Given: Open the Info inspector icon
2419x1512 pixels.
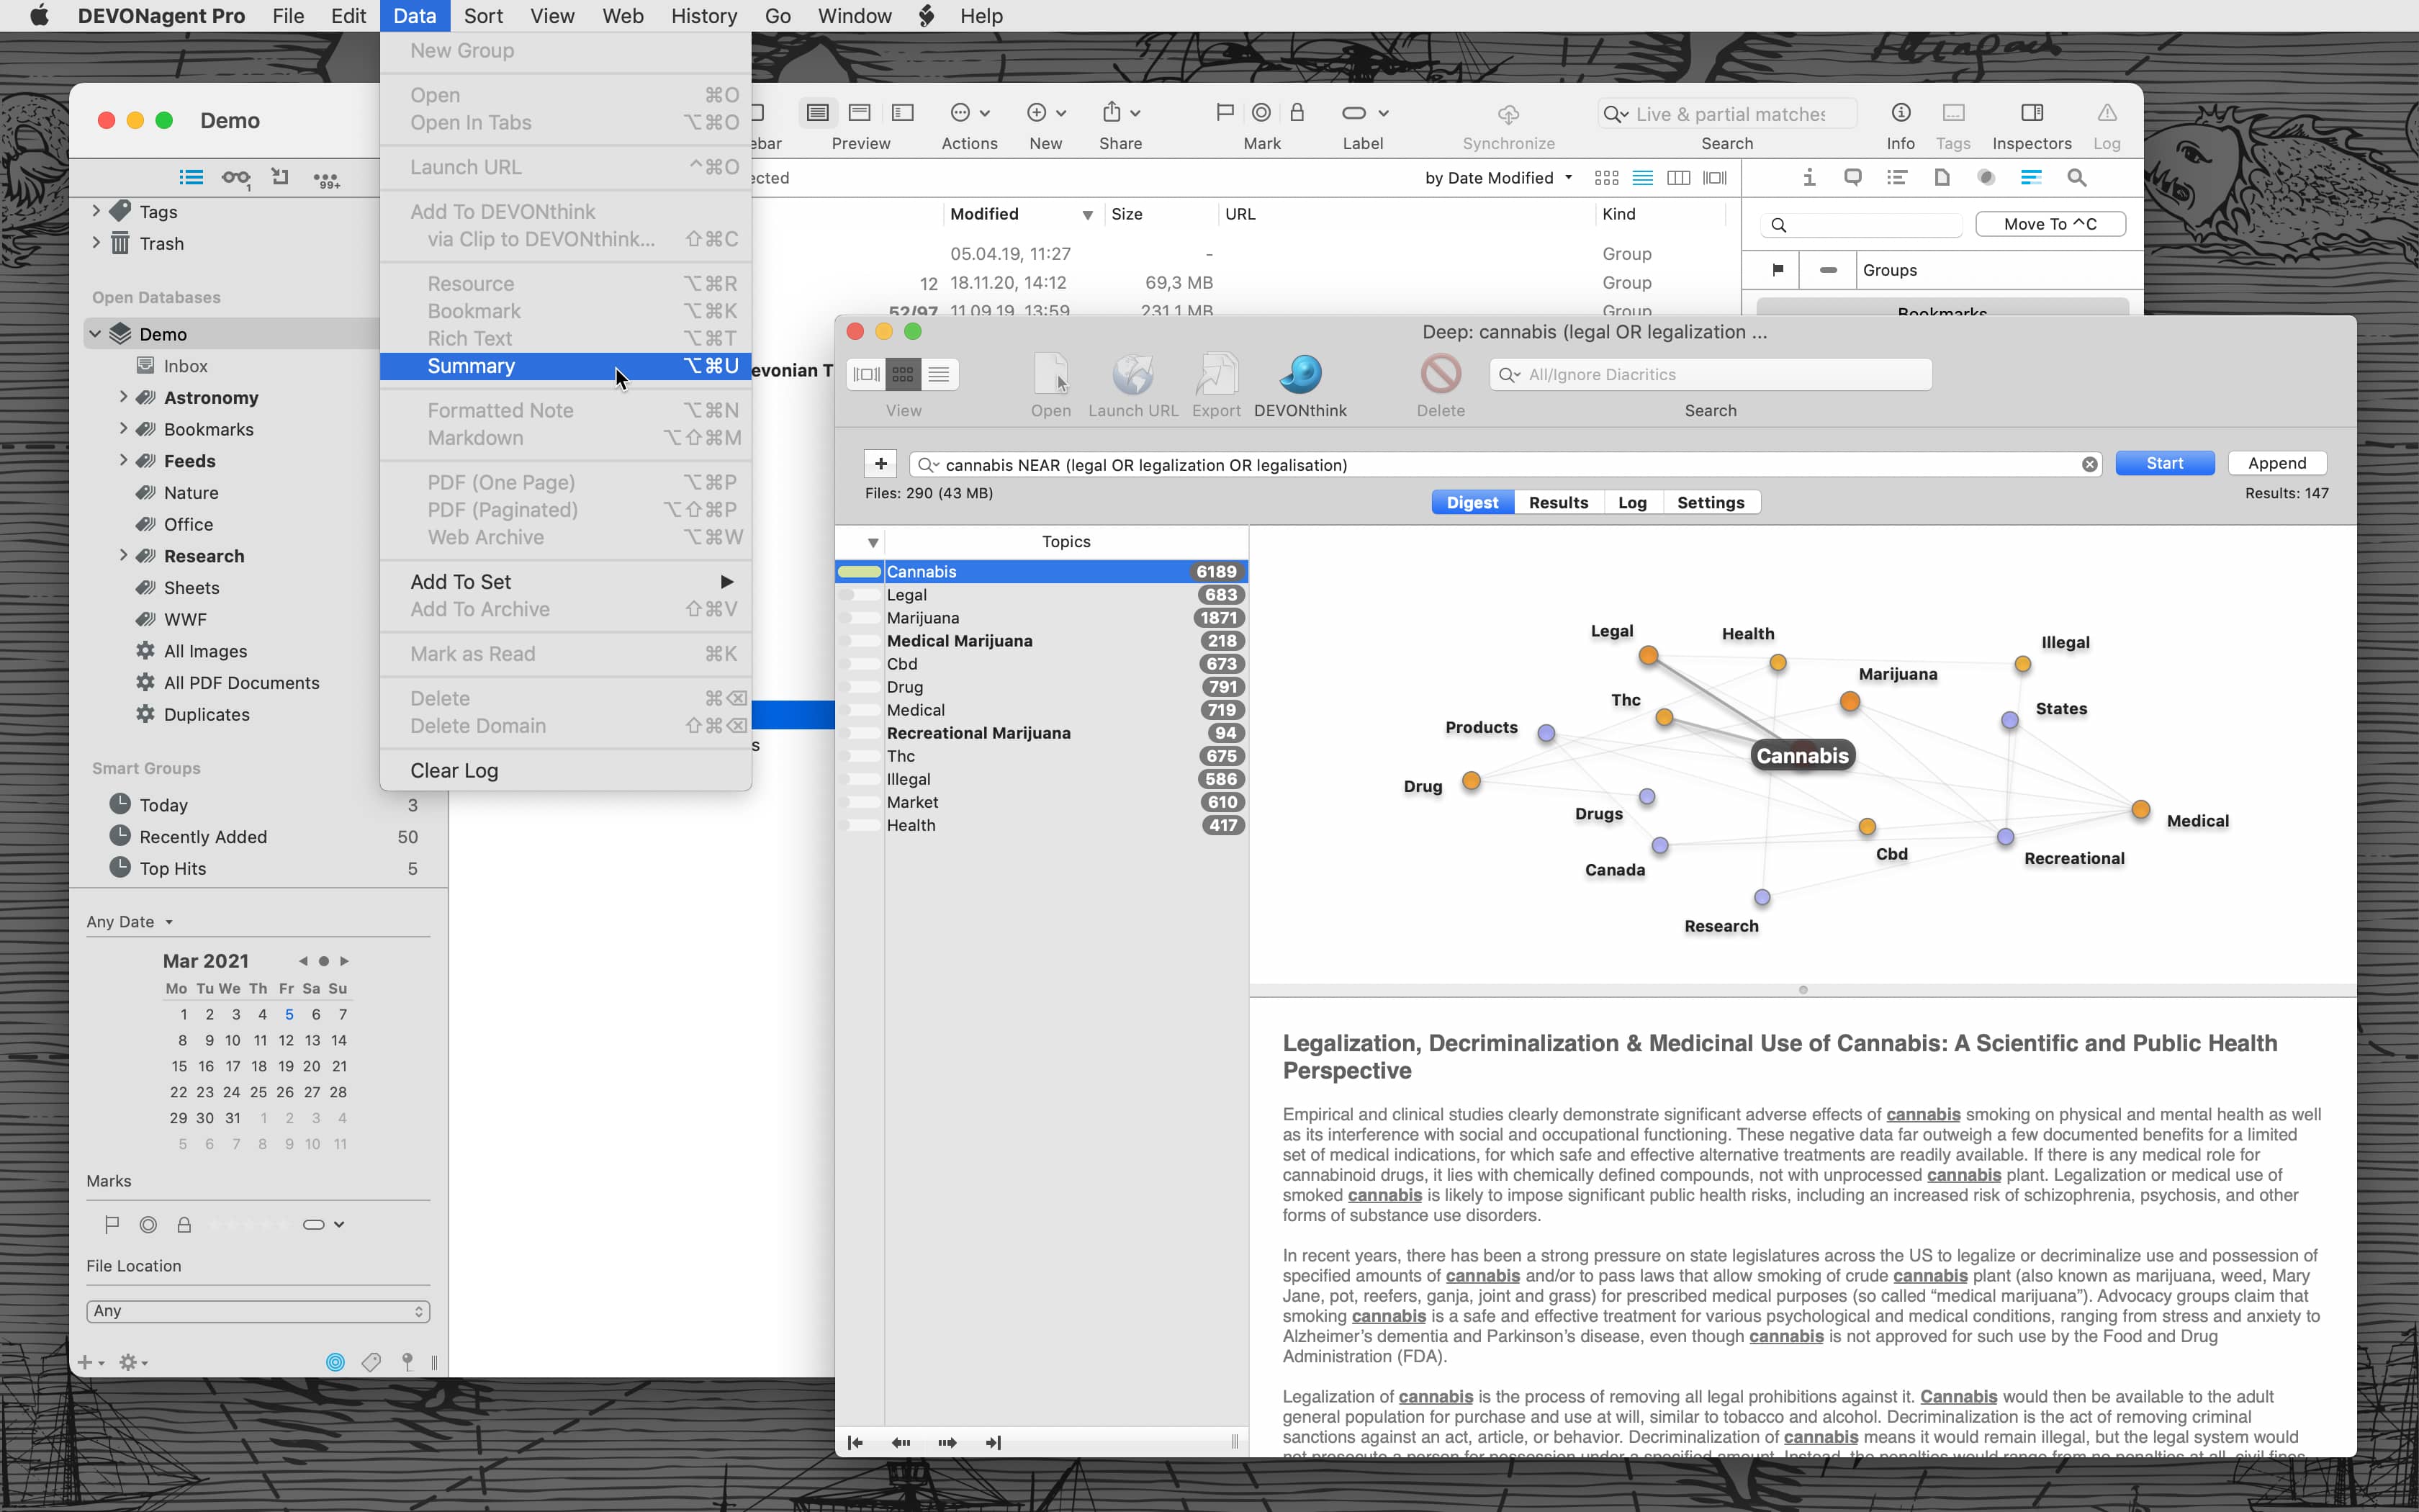Looking at the screenshot, I should coord(1900,113).
